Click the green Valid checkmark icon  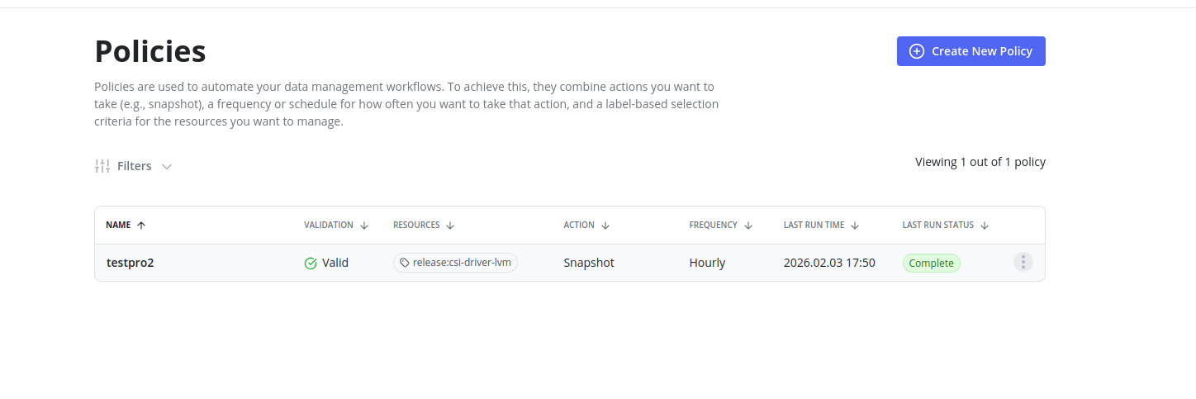coord(311,264)
